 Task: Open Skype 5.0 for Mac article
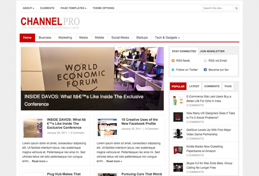pyautogui.click(x=209, y=166)
